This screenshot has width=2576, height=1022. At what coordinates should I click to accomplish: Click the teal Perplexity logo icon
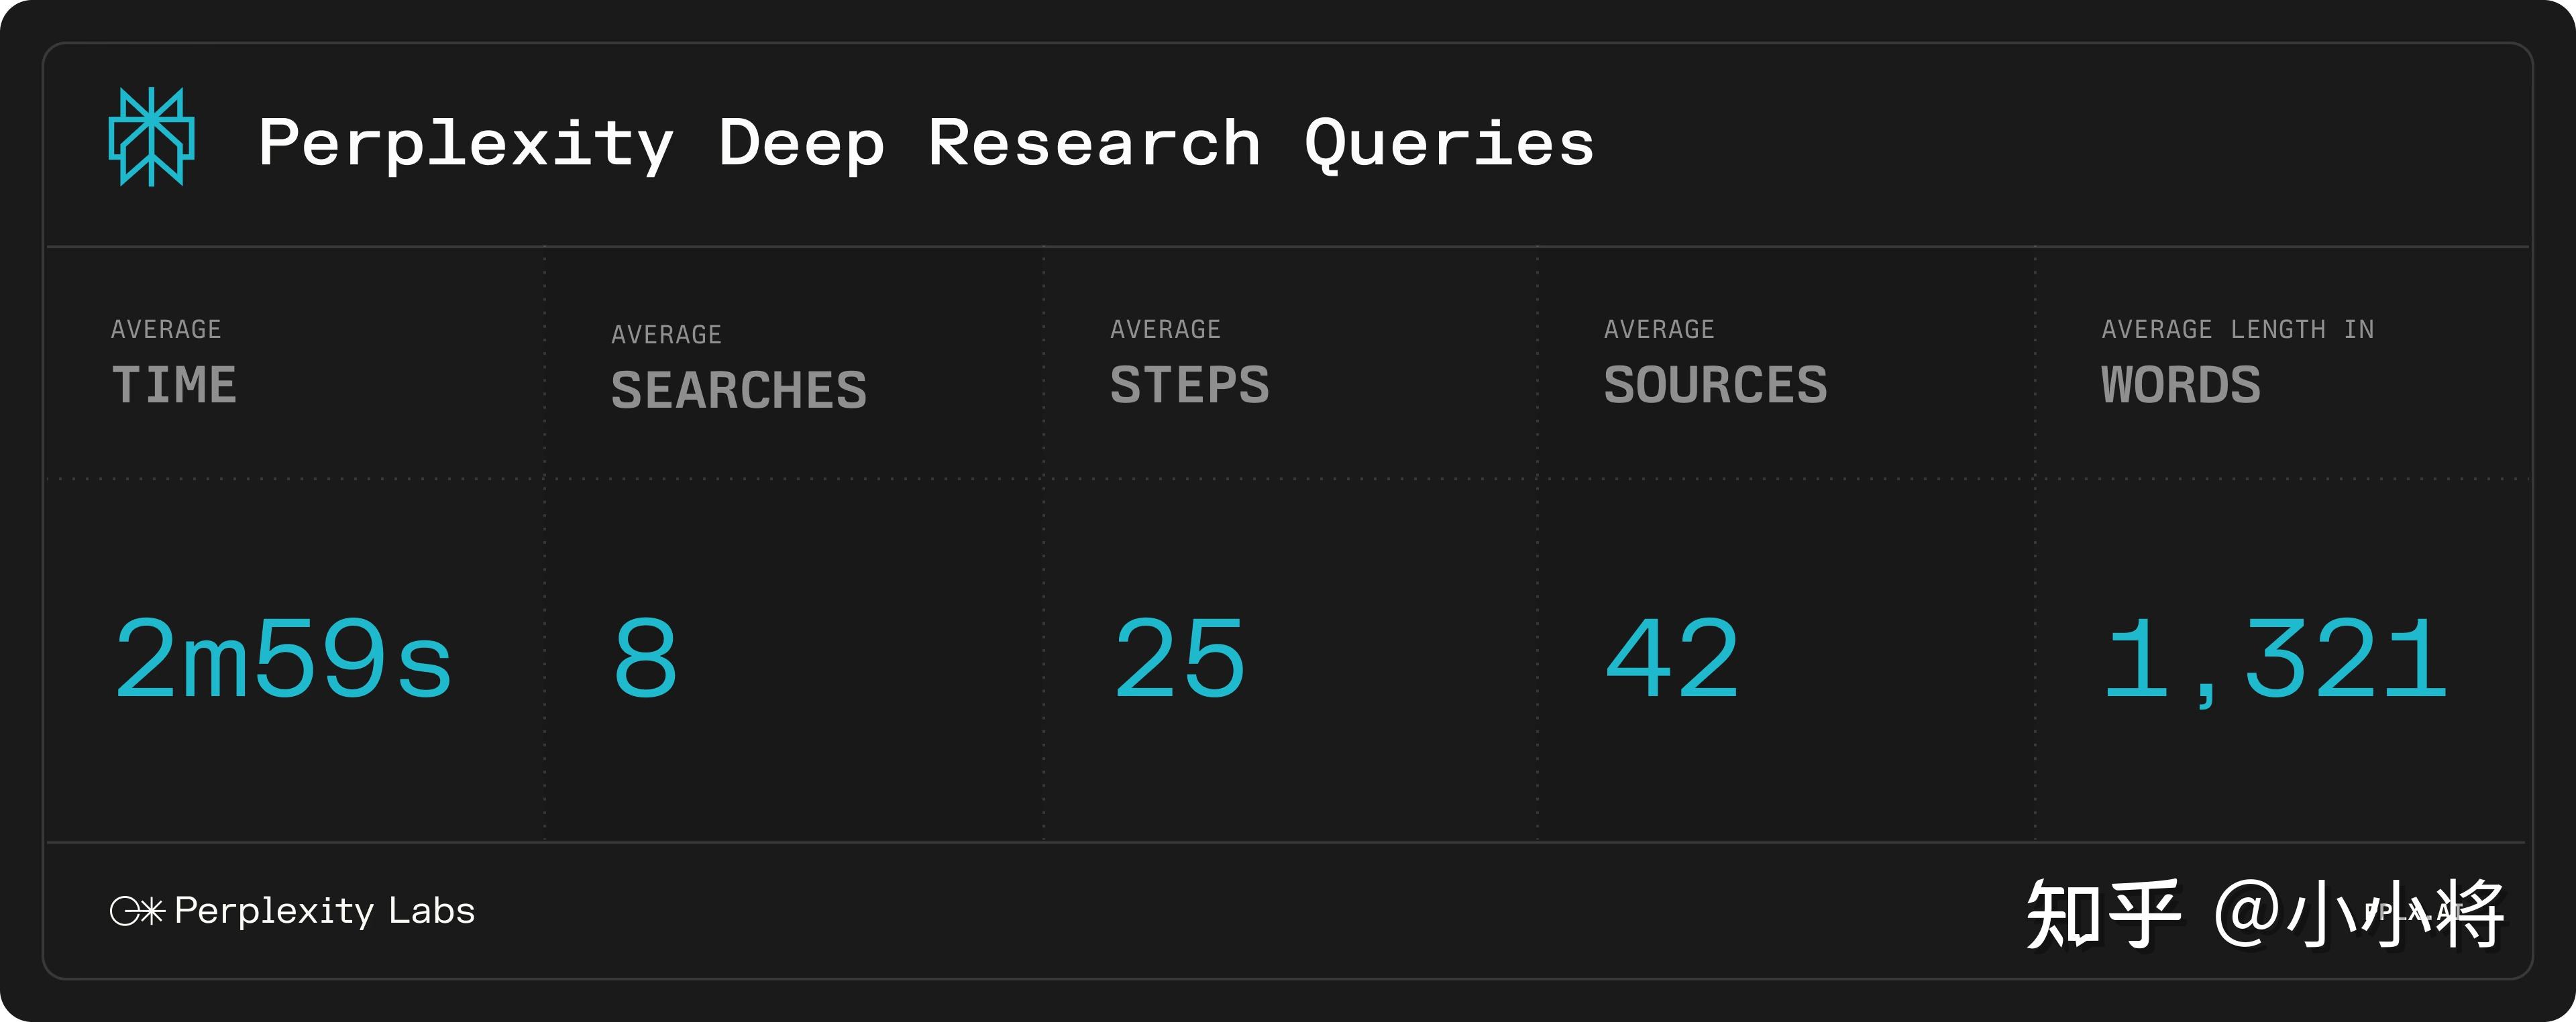(x=151, y=138)
